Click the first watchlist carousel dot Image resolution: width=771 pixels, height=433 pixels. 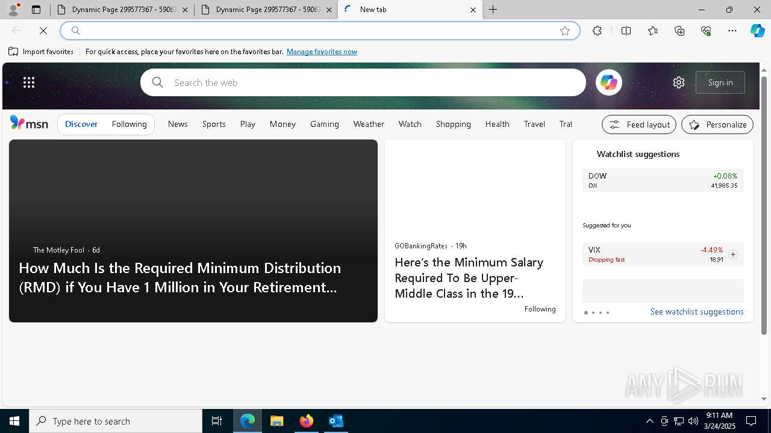[586, 313]
